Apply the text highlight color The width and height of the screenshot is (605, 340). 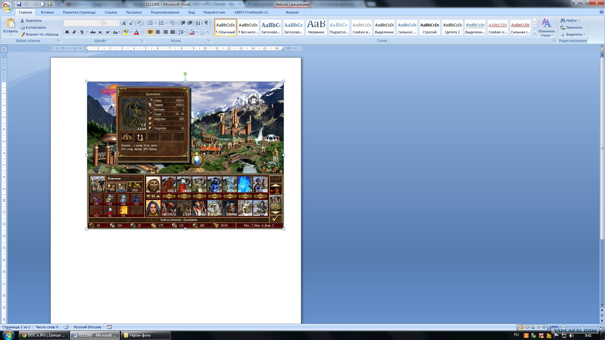click(x=126, y=32)
